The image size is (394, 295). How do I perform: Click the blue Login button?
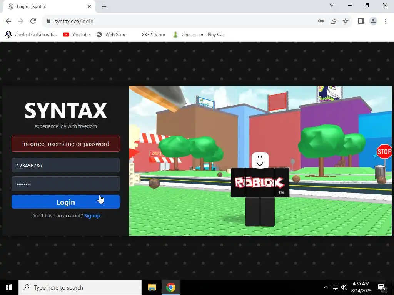tap(65, 202)
